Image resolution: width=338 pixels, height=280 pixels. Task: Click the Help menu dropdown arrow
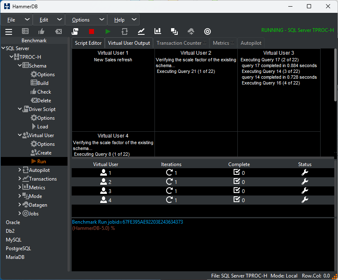[134, 19]
